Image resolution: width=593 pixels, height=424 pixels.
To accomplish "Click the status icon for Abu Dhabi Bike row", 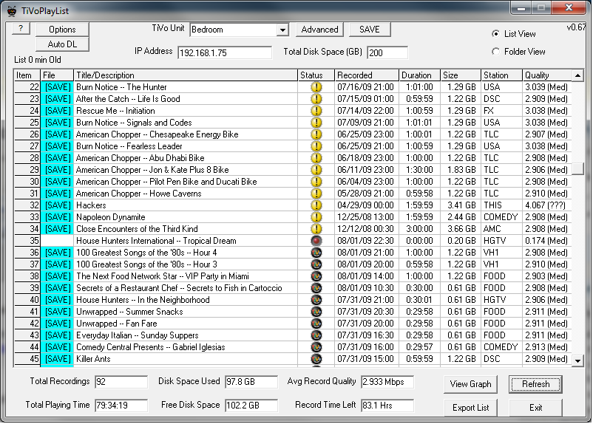I will [x=316, y=158].
